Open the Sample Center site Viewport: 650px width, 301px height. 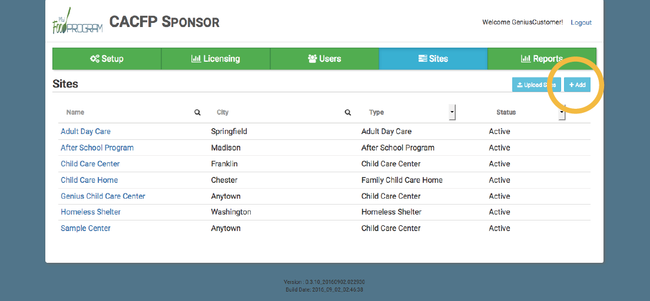(x=85, y=228)
